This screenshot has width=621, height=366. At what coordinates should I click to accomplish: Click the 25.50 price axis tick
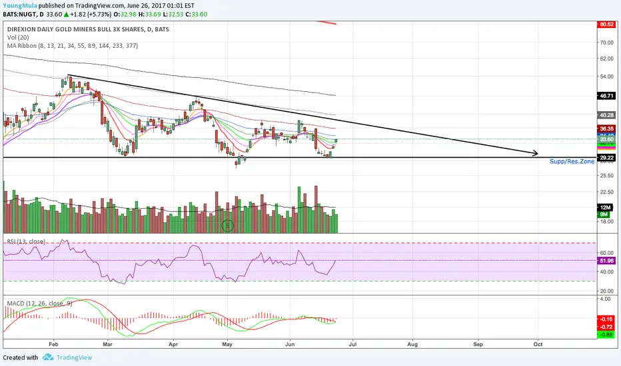tap(607, 176)
